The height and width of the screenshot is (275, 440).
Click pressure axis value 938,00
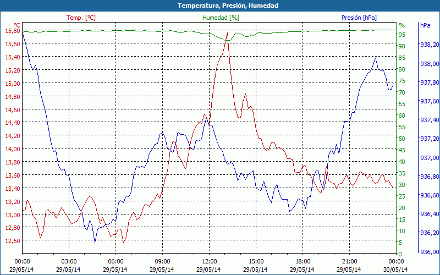430,64
